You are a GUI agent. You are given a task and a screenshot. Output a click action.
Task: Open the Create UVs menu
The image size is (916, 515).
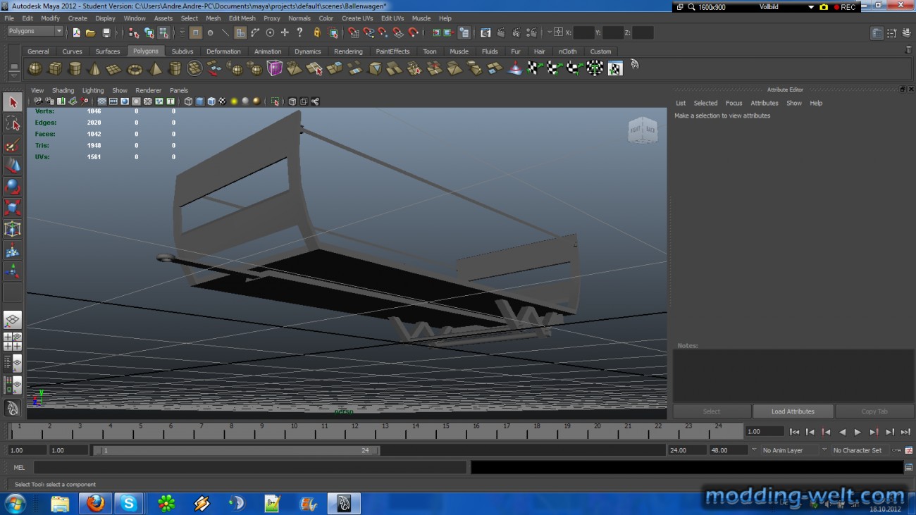357,18
